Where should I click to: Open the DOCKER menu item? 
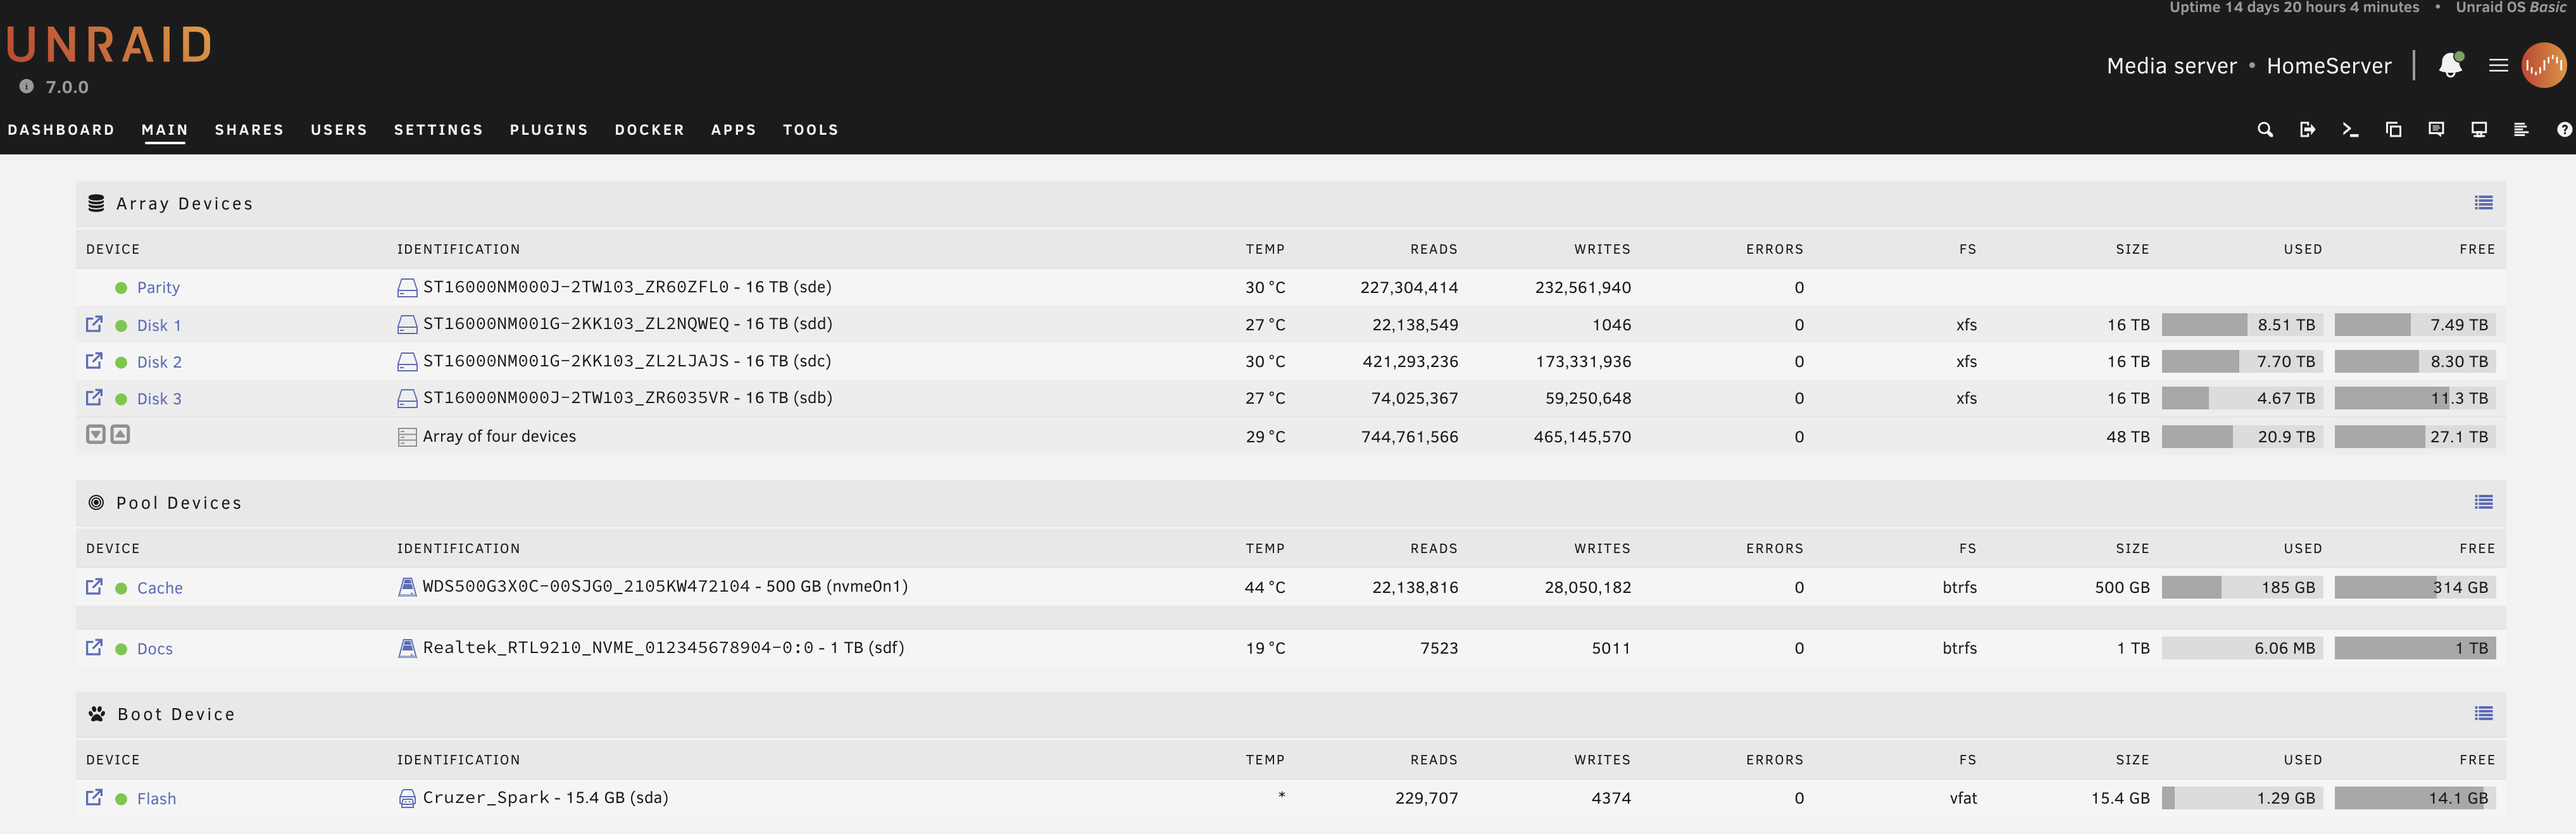point(650,129)
